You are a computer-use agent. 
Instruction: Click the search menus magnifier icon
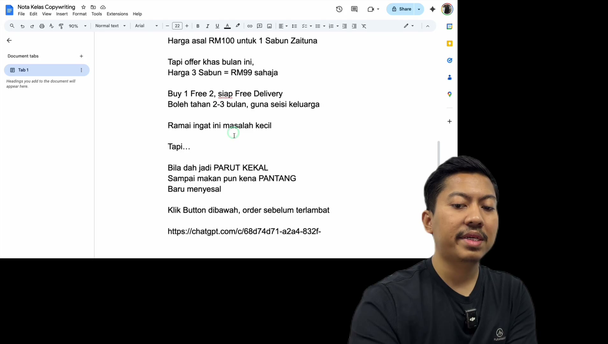pos(12,26)
